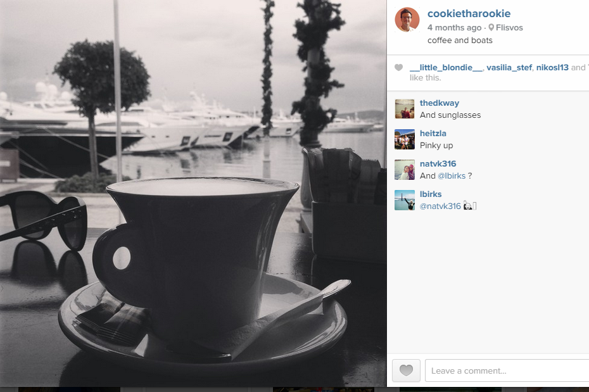Viewport: 589px width, 392px height.
Task: Open heitzla's avatar thumbnail
Action: [405, 139]
